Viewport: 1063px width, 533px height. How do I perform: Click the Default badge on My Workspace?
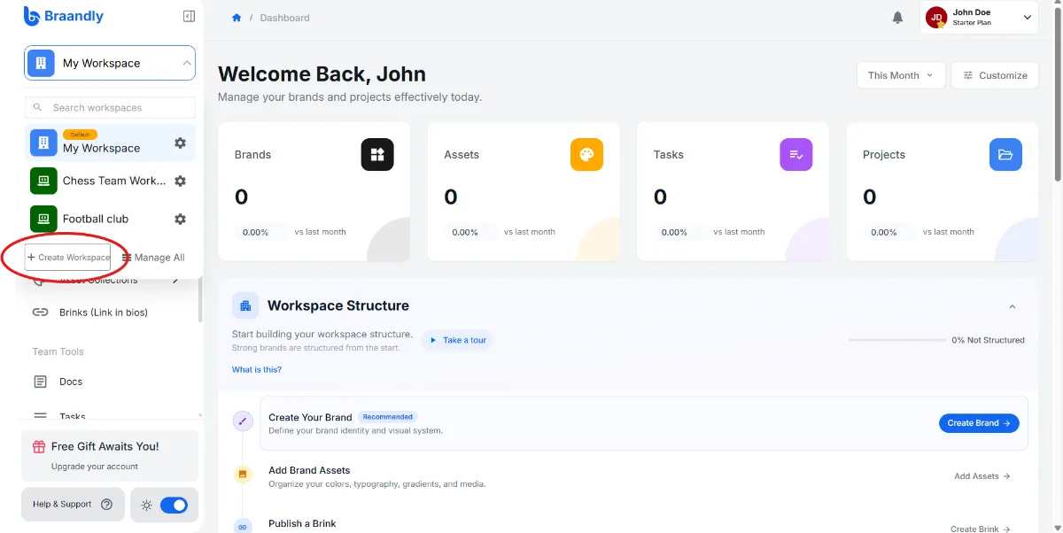point(80,135)
